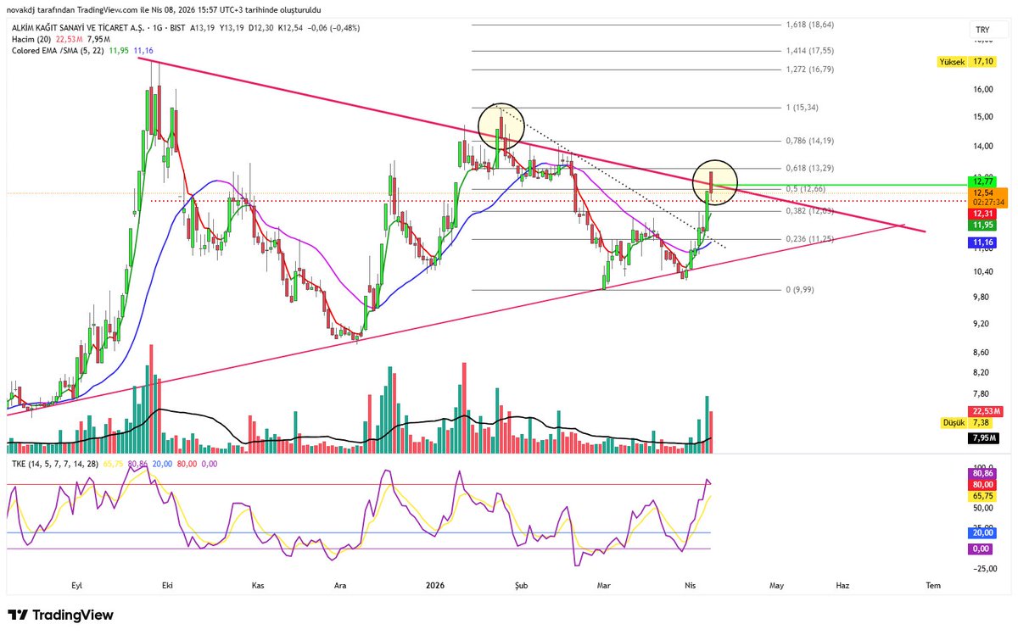Click the 10,40 price axis value
The image size is (1018, 635).
coord(982,272)
